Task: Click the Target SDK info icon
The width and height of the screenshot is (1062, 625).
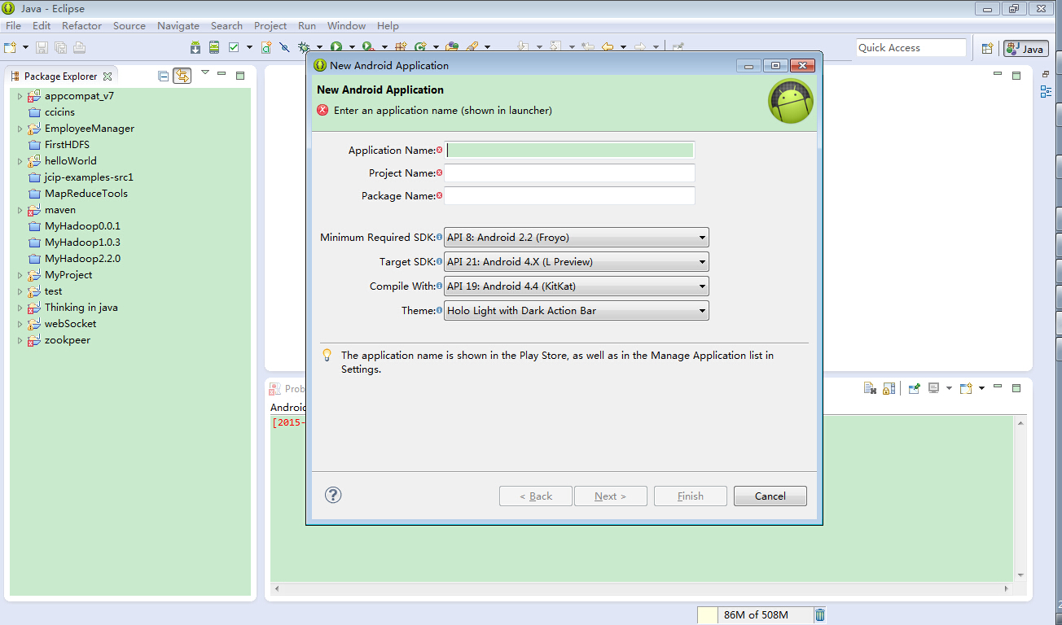Action: coord(440,261)
